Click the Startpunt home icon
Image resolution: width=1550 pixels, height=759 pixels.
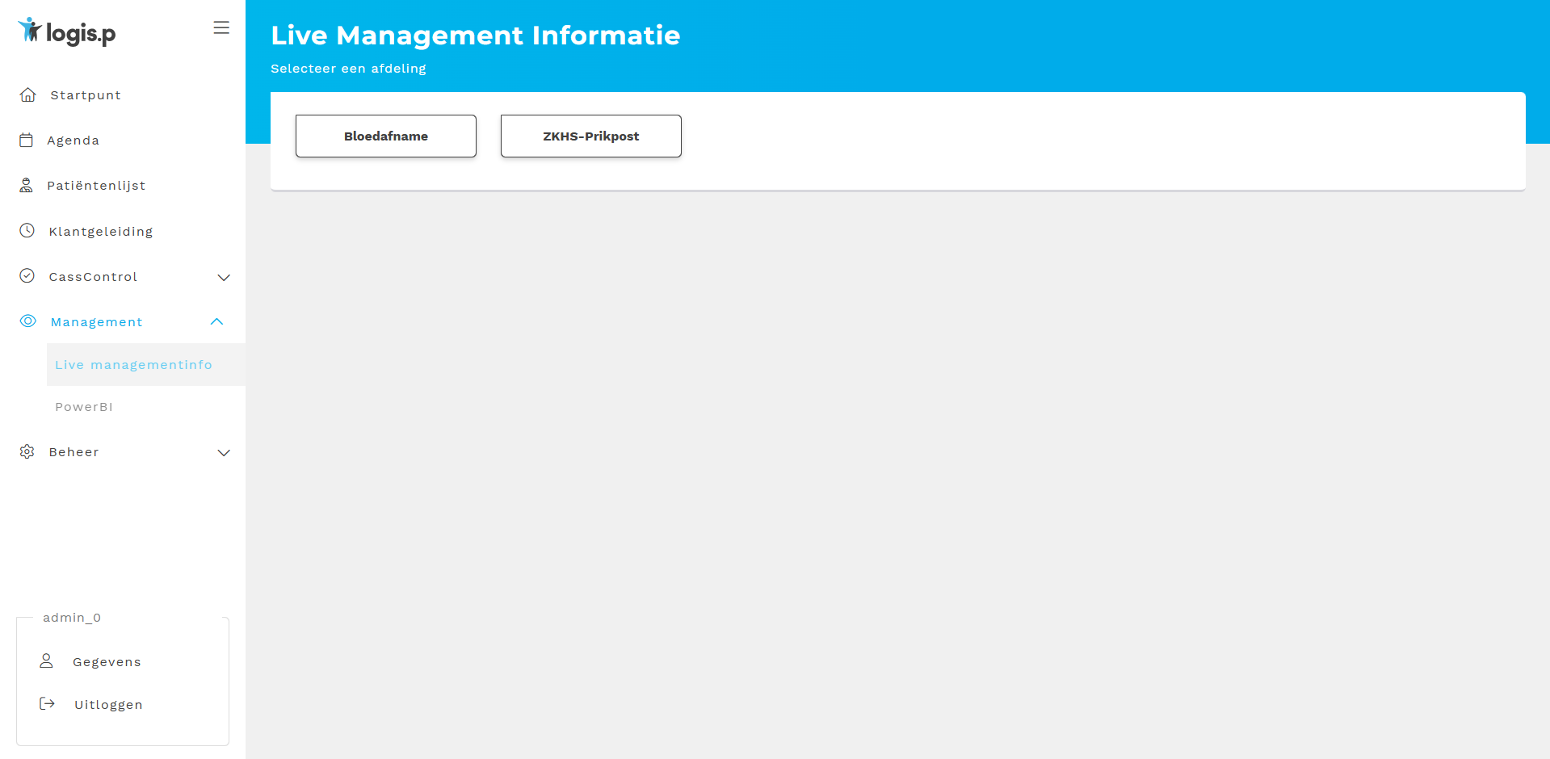coord(28,94)
